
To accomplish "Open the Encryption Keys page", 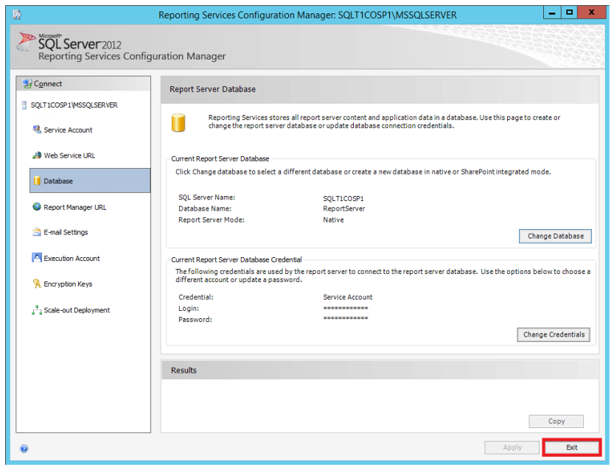I will [x=68, y=284].
